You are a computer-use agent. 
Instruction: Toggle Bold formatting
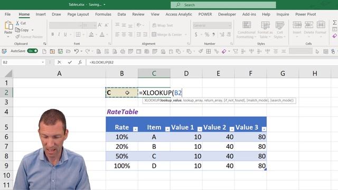click(x=52, y=34)
